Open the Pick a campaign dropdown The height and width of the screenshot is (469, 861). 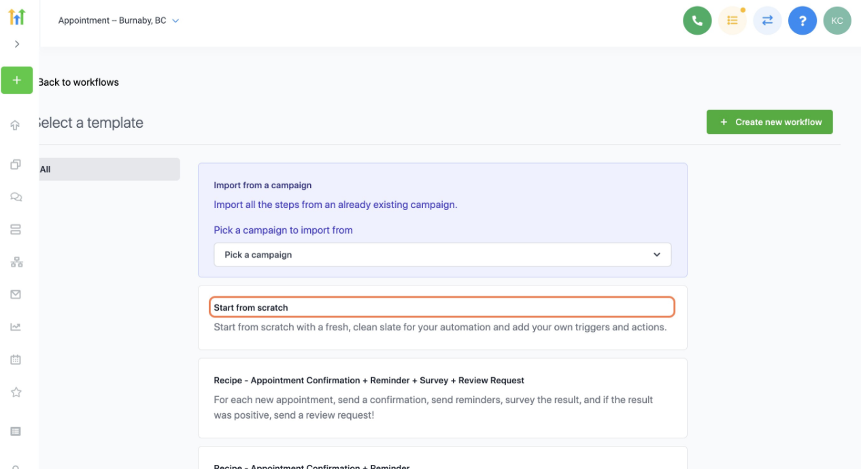click(x=442, y=254)
